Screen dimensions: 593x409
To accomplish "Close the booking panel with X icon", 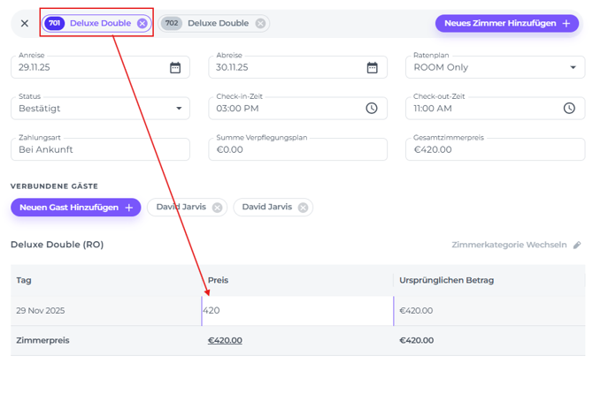I will (25, 24).
